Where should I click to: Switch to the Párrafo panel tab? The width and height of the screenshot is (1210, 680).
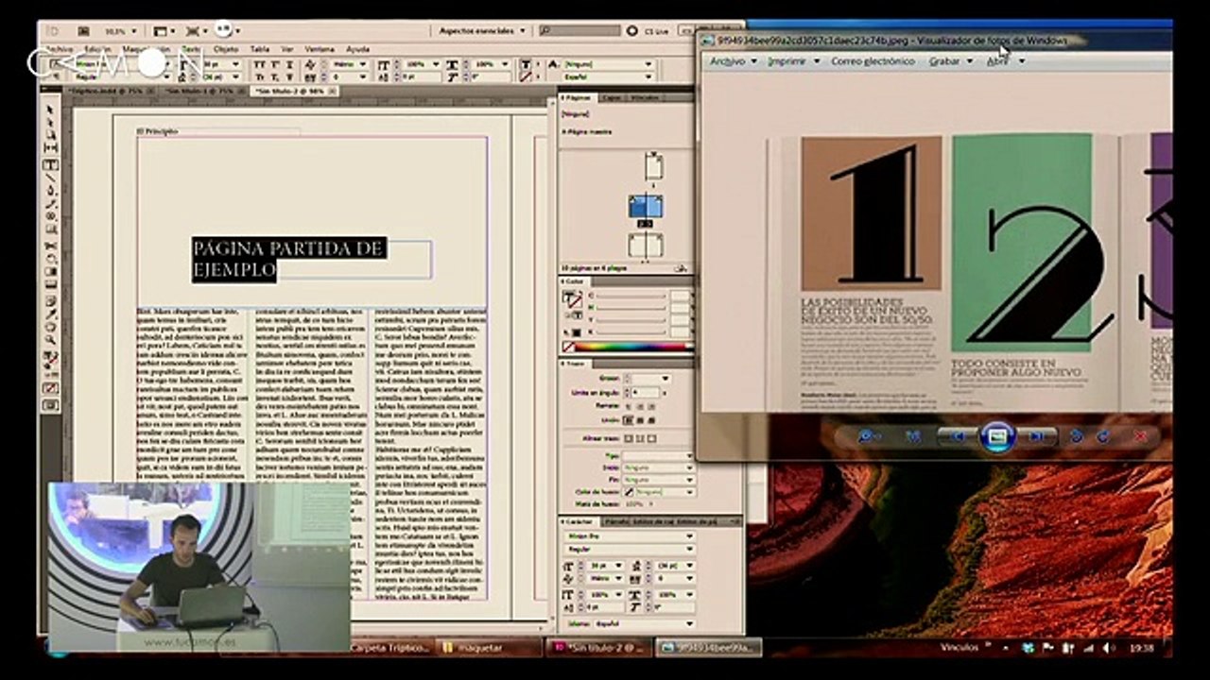(x=616, y=521)
